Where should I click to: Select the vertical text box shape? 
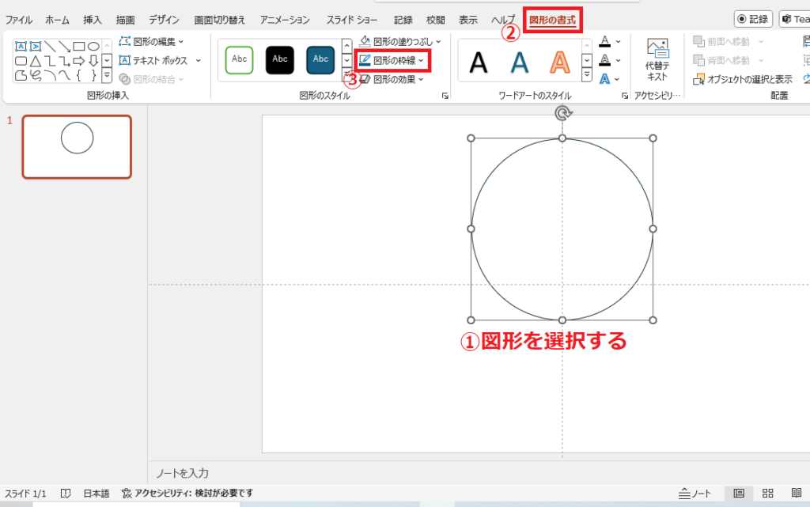point(35,47)
